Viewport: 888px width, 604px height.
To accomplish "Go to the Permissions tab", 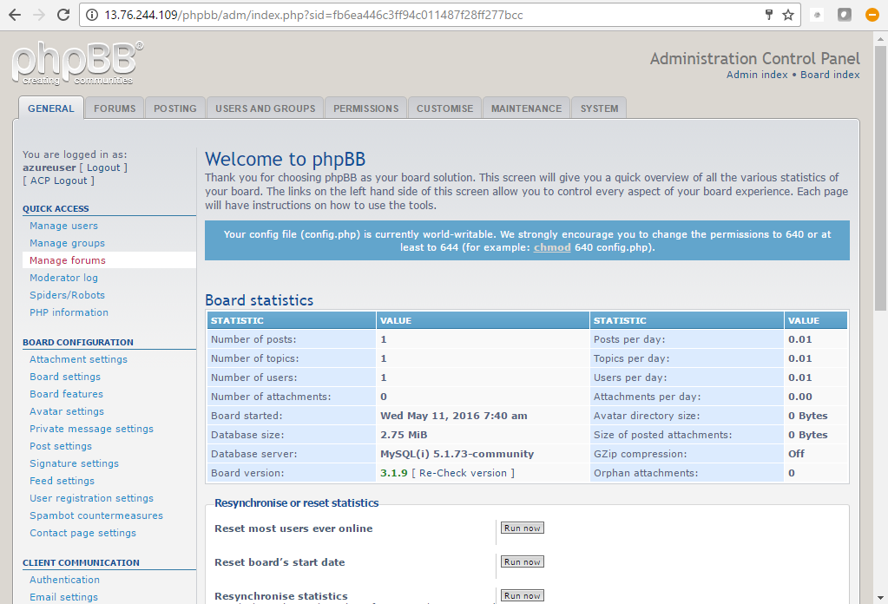I will 365,108.
